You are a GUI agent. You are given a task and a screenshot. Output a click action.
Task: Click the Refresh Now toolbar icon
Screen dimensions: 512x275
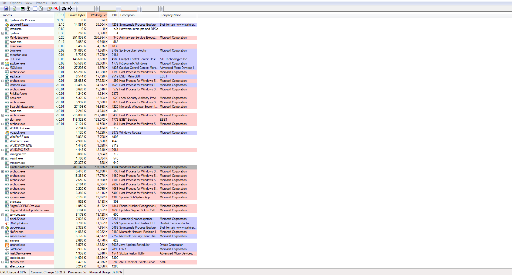coord(15,9)
